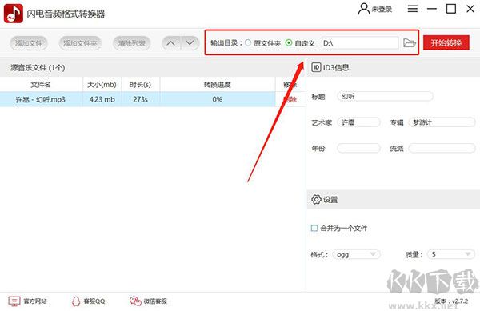Click the 4.23 mb size cell

[x=102, y=99]
